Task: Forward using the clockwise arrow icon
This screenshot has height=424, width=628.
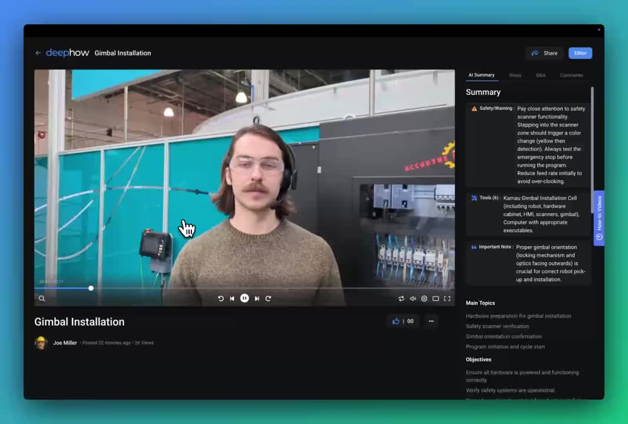Action: click(268, 299)
